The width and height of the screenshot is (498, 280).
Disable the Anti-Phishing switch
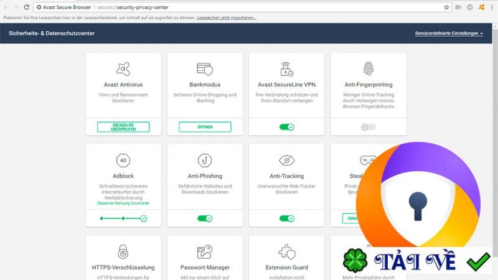pos(205,218)
